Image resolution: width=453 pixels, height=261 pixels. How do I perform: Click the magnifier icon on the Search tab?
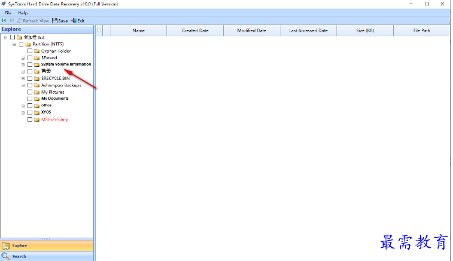[x=5, y=256]
